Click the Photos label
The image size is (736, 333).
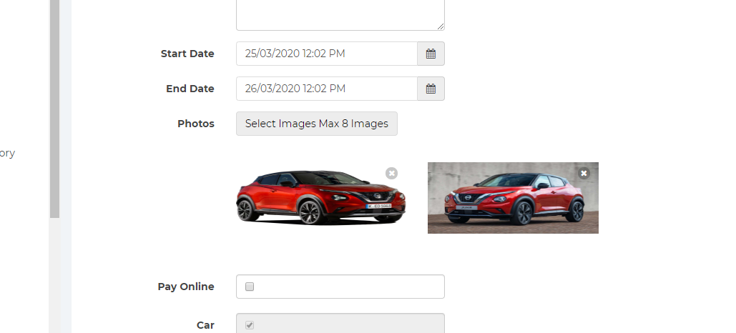[196, 124]
